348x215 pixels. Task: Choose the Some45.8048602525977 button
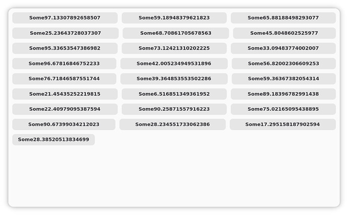tap(284, 33)
